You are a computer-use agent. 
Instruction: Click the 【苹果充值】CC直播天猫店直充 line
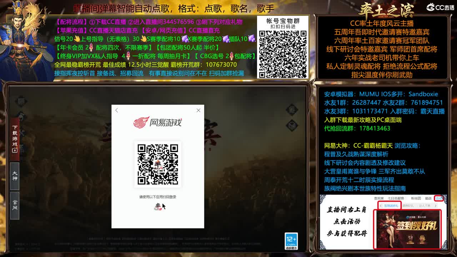tap(137, 30)
